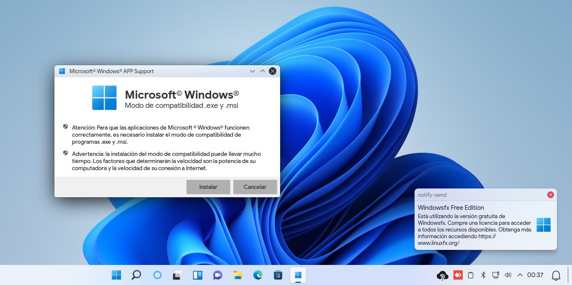Screen dimensions: 572x285
Task: Click the Microsoft Windows heading text
Action: (x=182, y=94)
